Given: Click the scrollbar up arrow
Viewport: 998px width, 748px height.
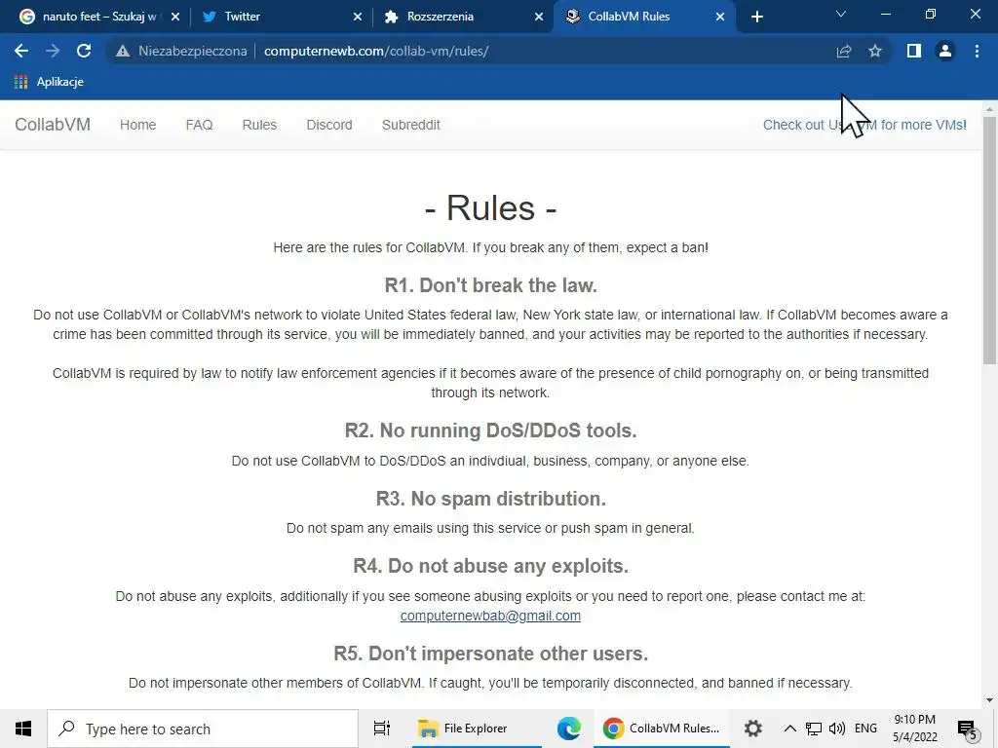Looking at the screenshot, I should [989, 109].
